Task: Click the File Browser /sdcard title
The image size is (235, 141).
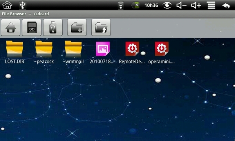Action: coord(25,14)
